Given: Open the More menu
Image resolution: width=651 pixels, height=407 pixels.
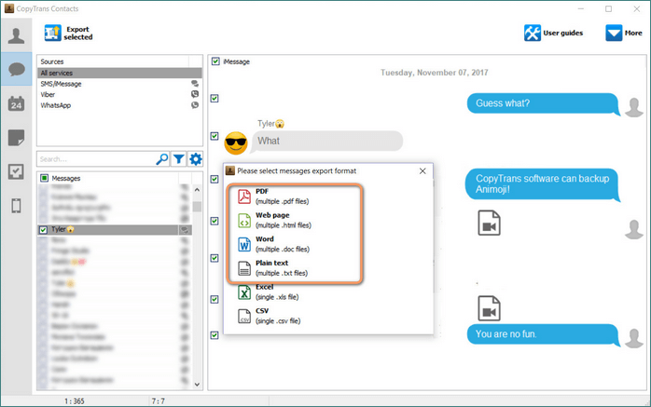Looking at the screenshot, I should point(624,34).
